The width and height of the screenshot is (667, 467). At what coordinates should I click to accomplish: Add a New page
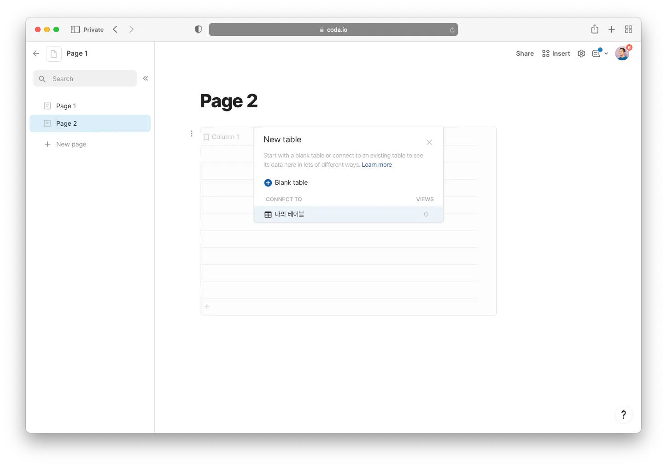[x=65, y=144]
